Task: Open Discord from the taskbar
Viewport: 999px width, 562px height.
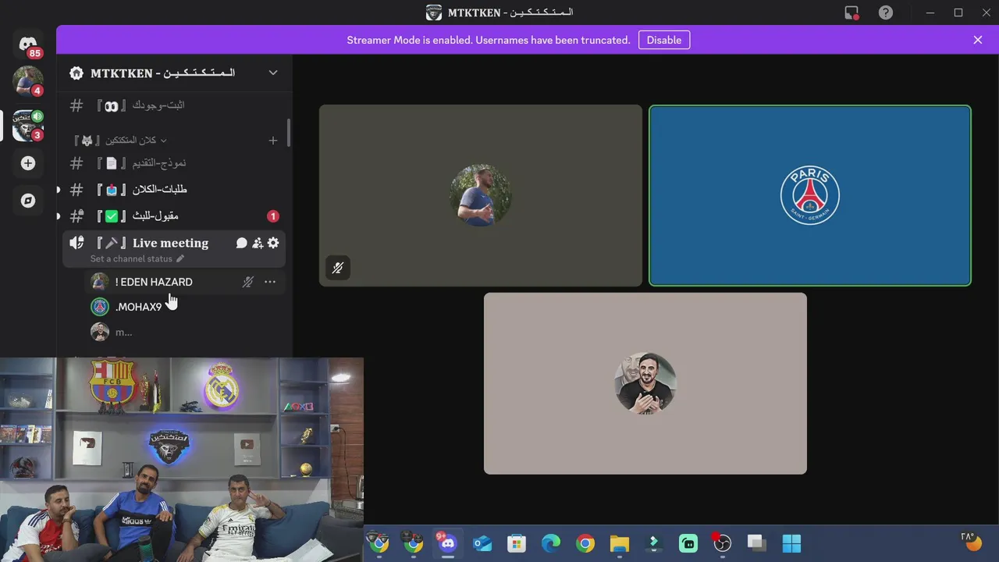Action: point(448,543)
